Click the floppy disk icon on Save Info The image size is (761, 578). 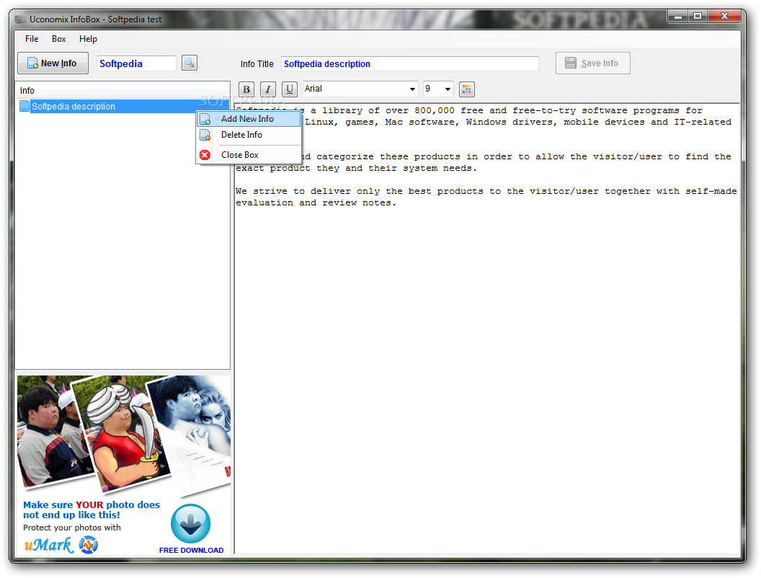(x=571, y=63)
